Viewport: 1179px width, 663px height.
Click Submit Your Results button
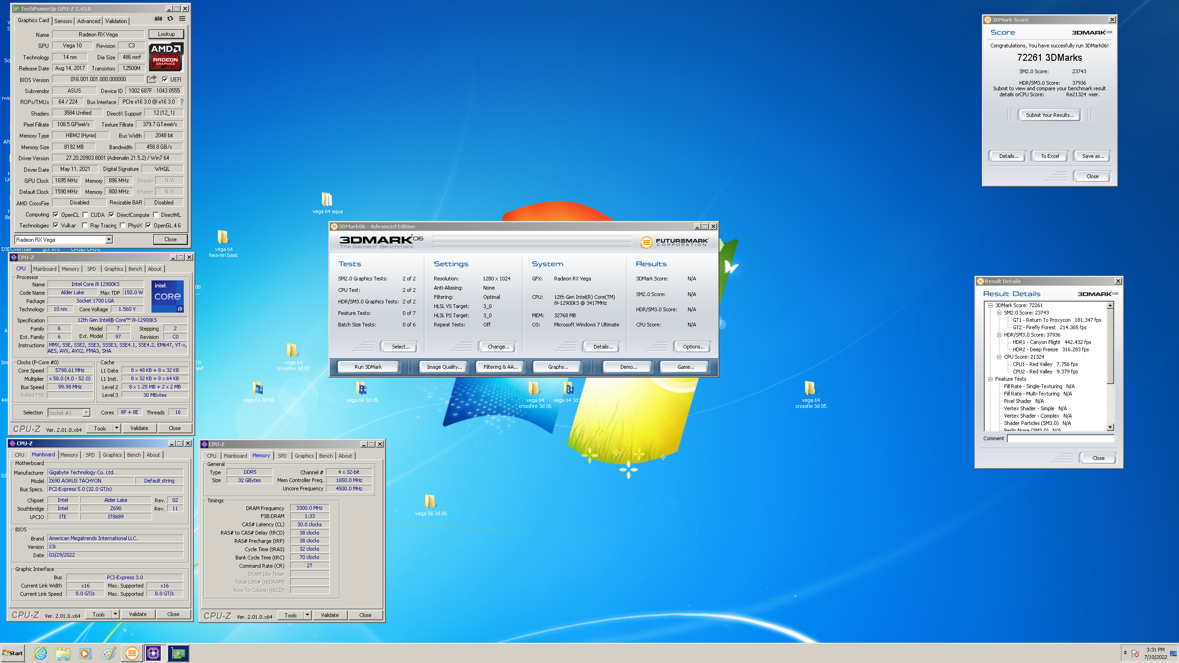[1050, 115]
